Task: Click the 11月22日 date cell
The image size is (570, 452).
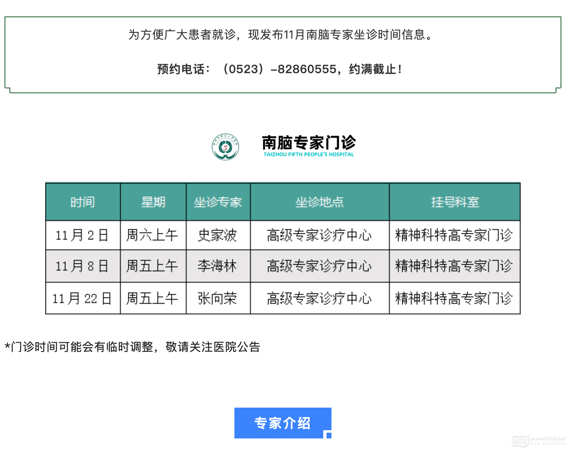Action: coord(82,298)
